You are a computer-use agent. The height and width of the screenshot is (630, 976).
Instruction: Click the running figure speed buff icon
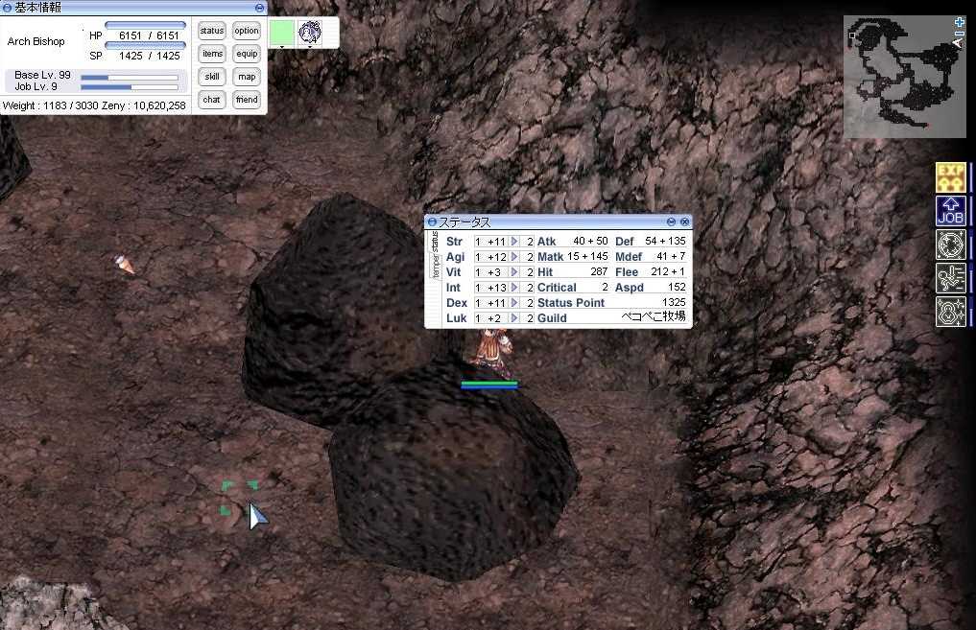click(950, 278)
